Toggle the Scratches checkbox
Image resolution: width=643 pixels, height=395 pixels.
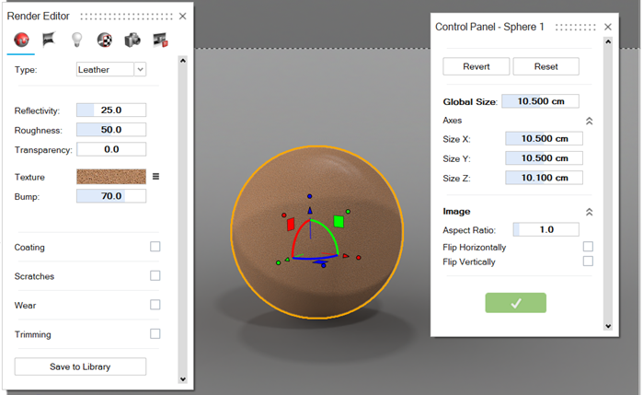[x=155, y=275]
